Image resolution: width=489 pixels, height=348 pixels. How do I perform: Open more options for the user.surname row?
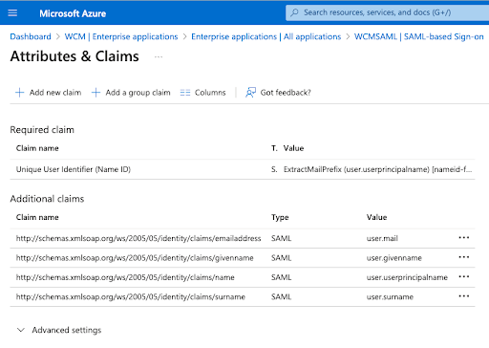coord(464,296)
